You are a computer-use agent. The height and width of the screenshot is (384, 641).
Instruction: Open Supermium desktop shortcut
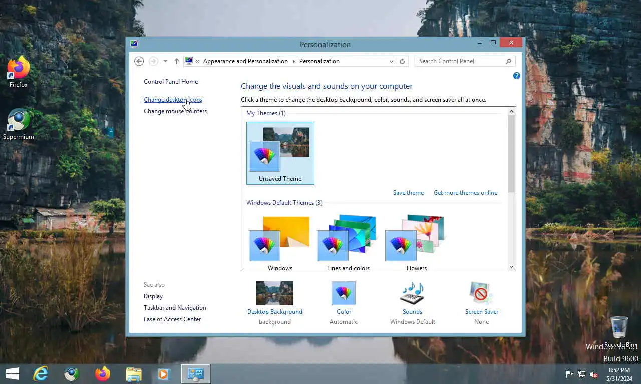tap(19, 125)
